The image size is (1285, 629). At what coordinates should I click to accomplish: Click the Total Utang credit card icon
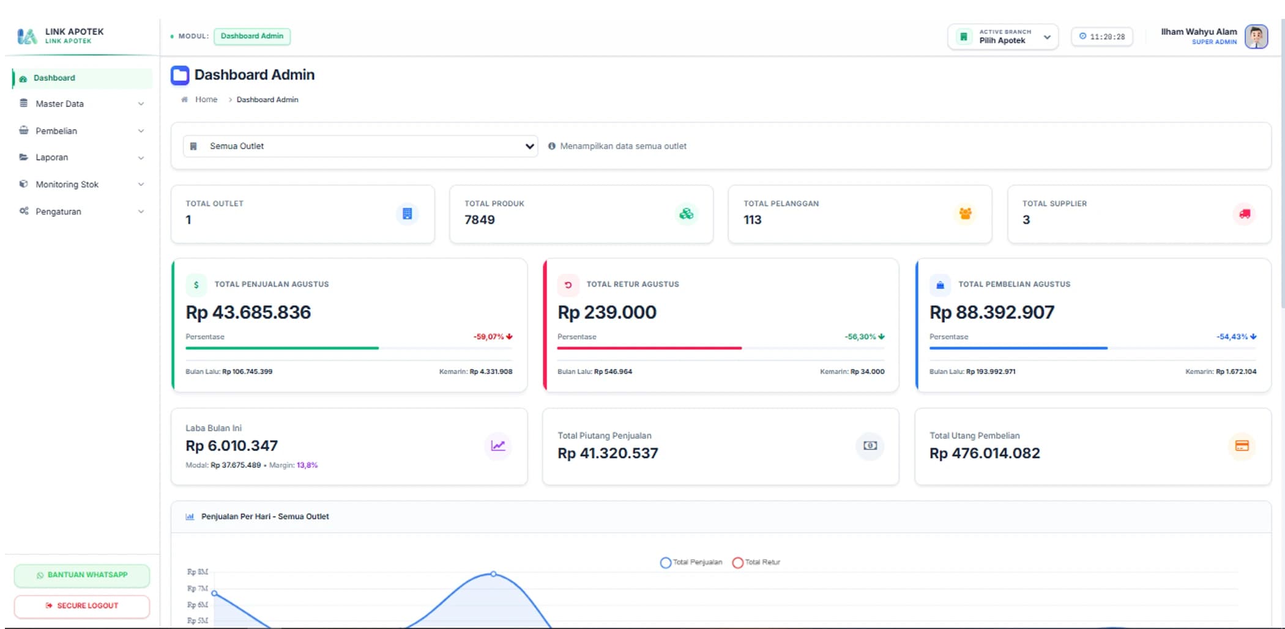tap(1242, 446)
